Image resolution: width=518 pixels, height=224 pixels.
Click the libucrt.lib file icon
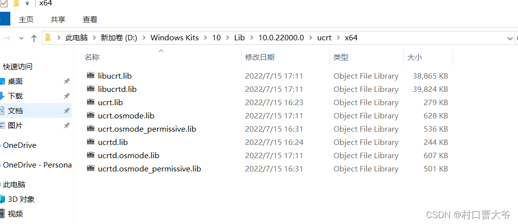90,76
